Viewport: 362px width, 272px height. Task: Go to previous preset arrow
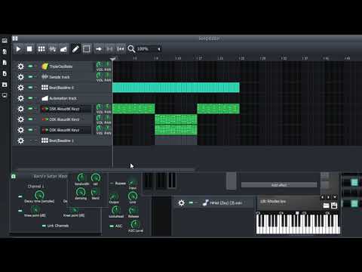click(x=323, y=197)
